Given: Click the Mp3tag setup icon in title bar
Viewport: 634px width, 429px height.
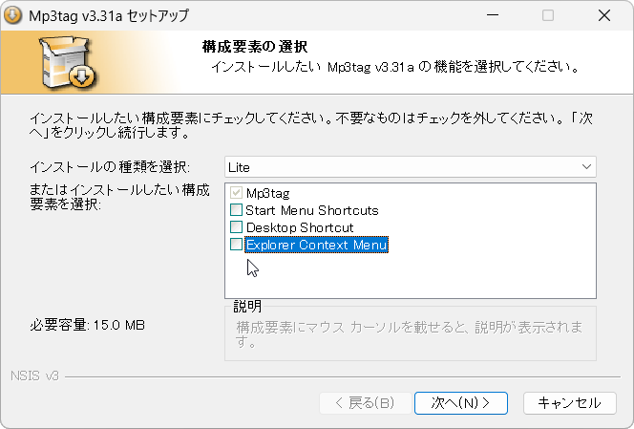Looking at the screenshot, I should click(14, 16).
